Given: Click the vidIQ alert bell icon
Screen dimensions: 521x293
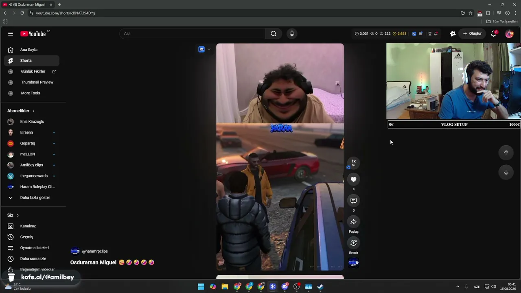Looking at the screenshot, I should pos(436,34).
